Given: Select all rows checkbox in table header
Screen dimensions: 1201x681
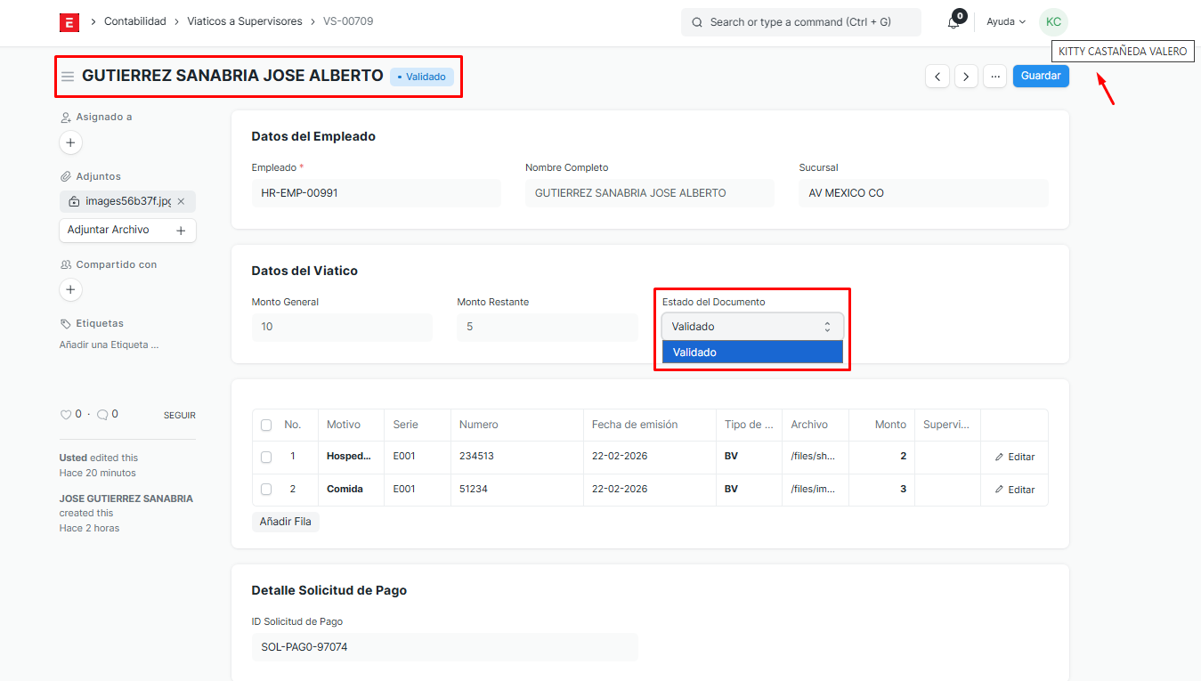Looking at the screenshot, I should point(266,426).
